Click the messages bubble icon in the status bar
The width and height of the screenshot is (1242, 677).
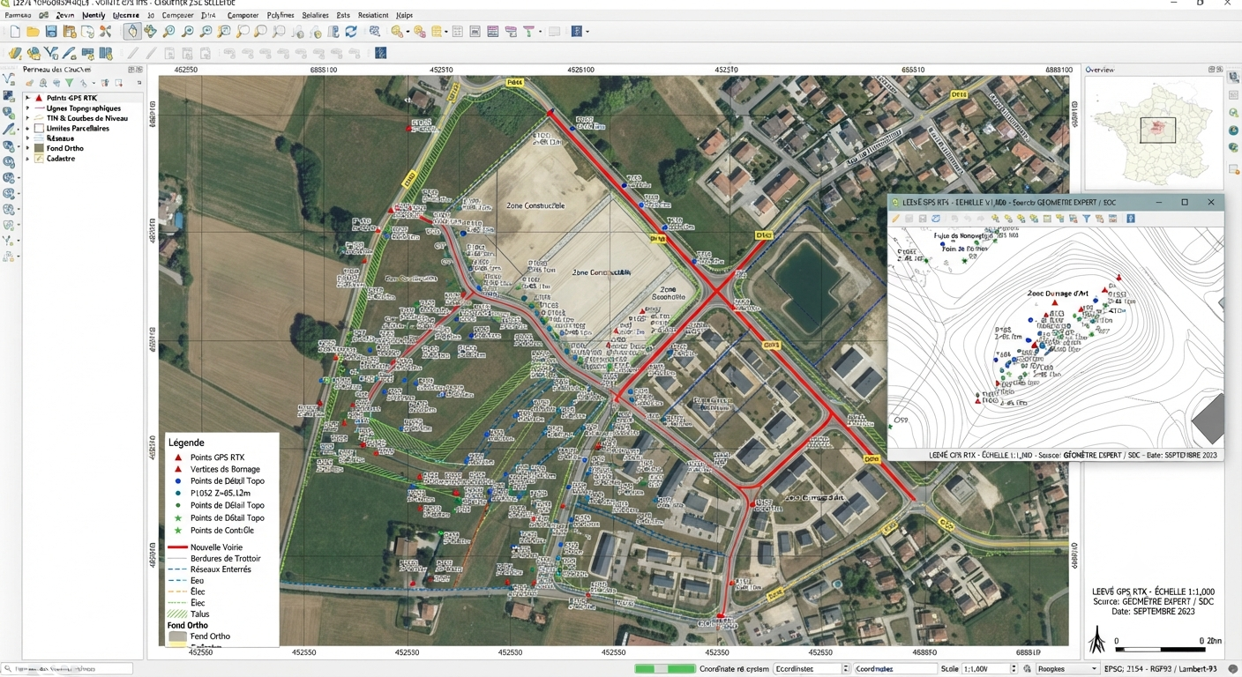(1232, 669)
